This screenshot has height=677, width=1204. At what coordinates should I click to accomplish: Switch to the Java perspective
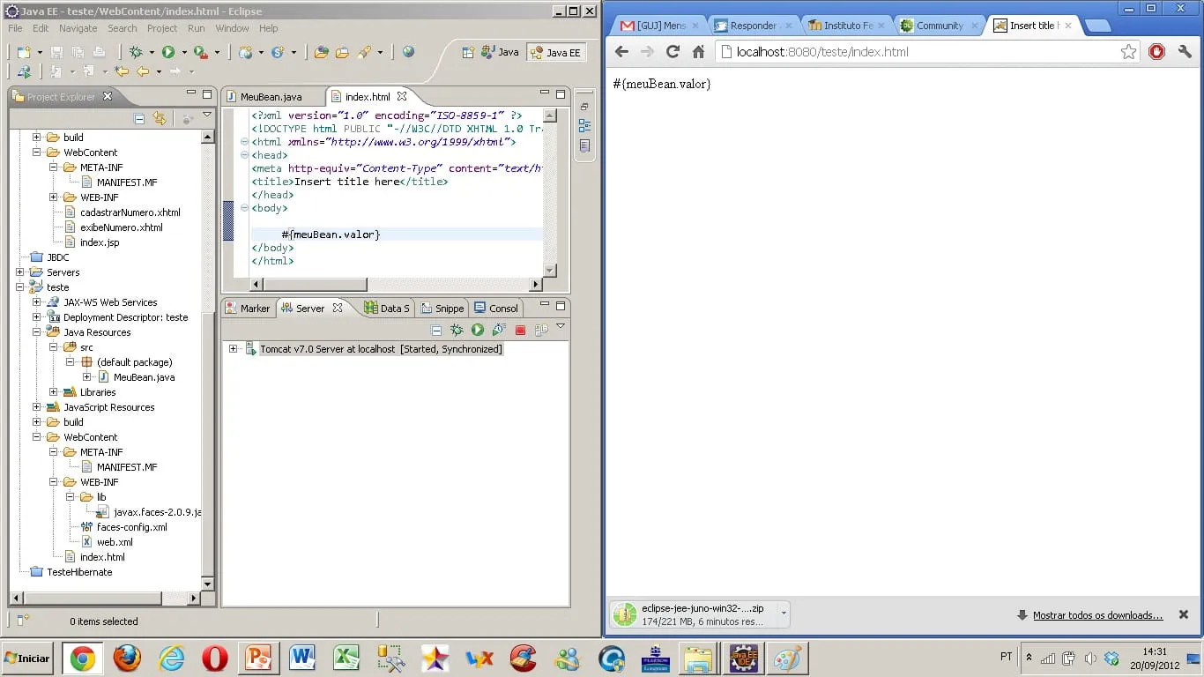(499, 52)
